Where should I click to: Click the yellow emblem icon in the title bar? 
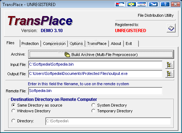131,4
